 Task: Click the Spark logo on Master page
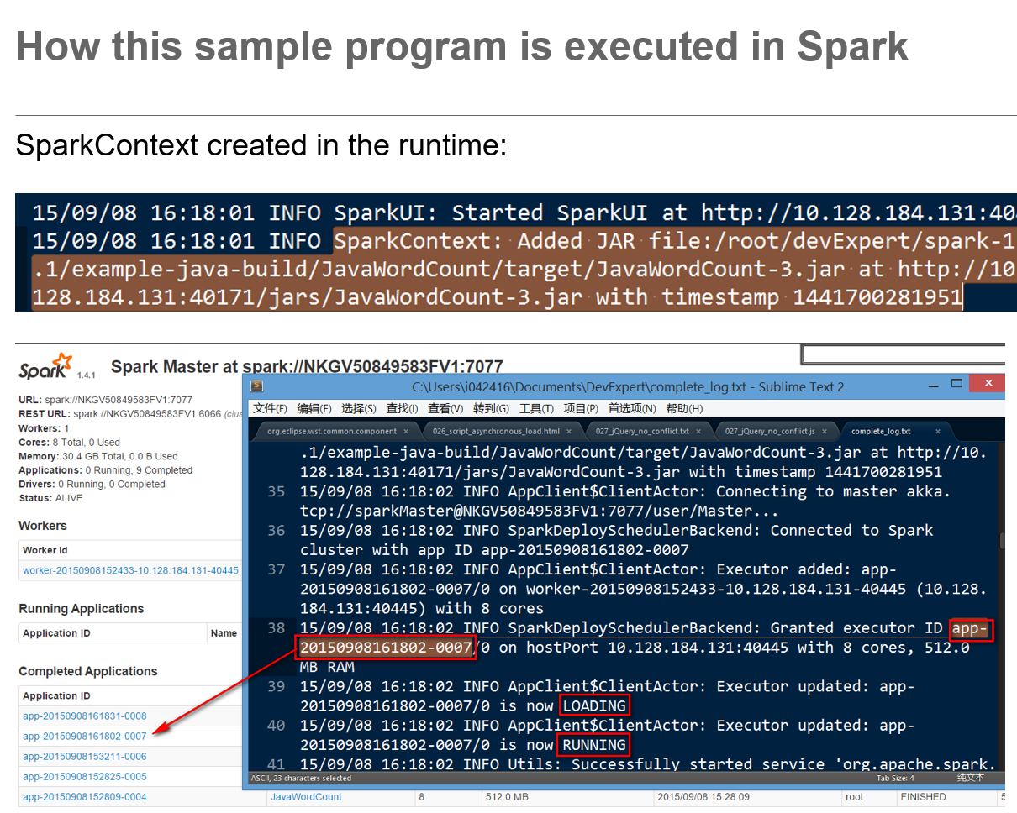(x=45, y=369)
